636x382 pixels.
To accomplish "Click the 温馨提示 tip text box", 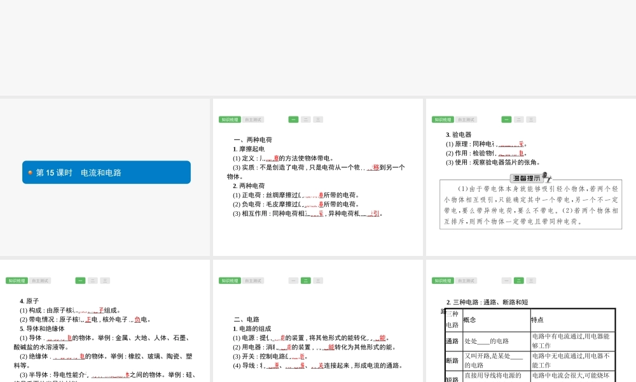I will 530,206.
